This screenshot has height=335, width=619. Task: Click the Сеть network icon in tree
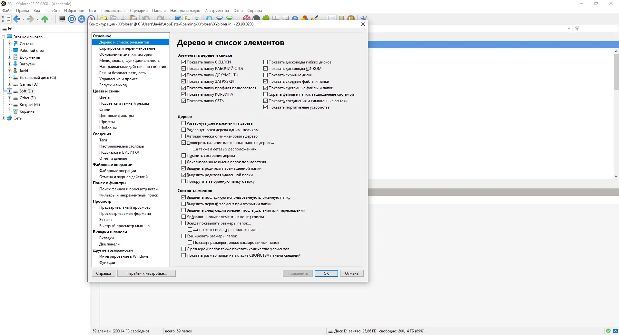(9, 118)
